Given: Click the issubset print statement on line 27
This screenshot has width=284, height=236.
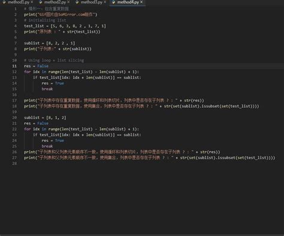Looking at the screenshot, I should tap(150, 158).
